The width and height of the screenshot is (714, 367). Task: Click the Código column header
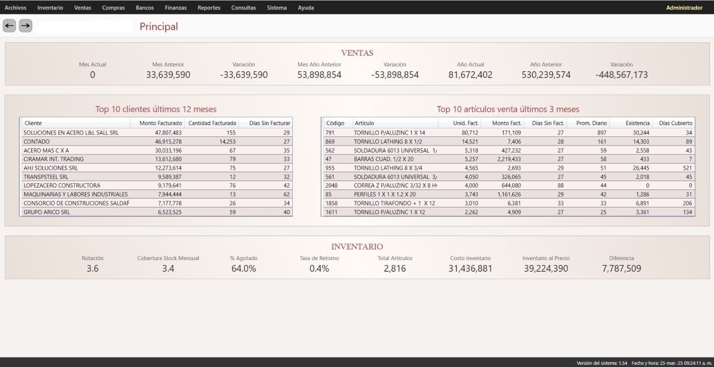tap(335, 123)
